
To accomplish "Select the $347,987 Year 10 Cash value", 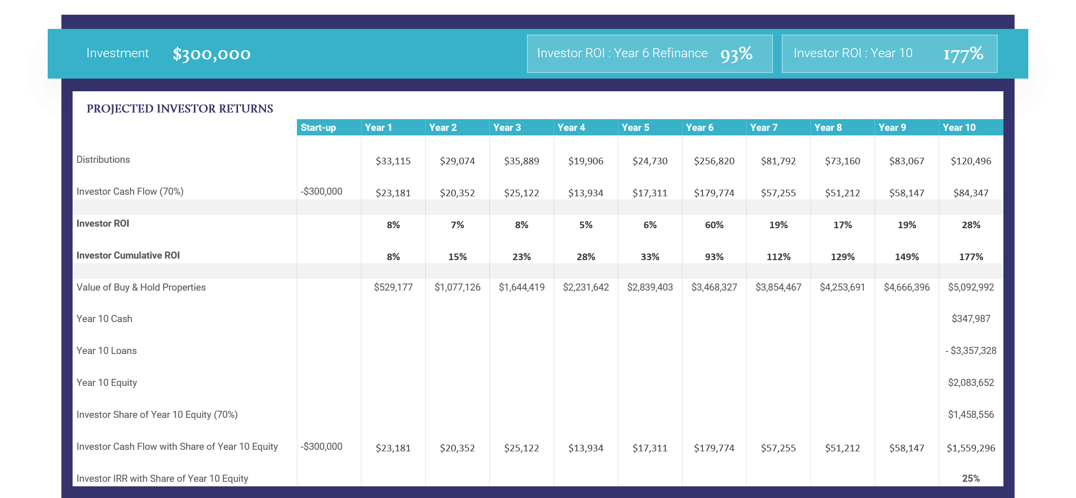I will (971, 319).
